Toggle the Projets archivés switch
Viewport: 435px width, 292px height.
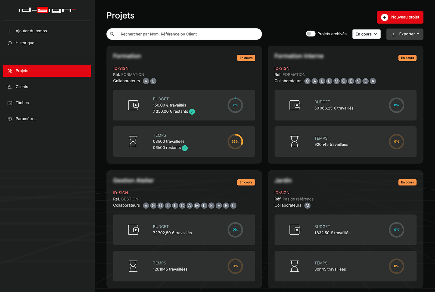(x=310, y=34)
